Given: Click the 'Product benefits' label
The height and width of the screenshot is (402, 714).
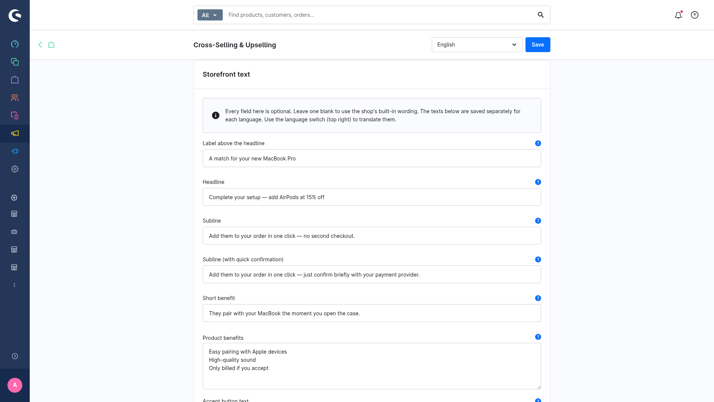Looking at the screenshot, I should (223, 338).
